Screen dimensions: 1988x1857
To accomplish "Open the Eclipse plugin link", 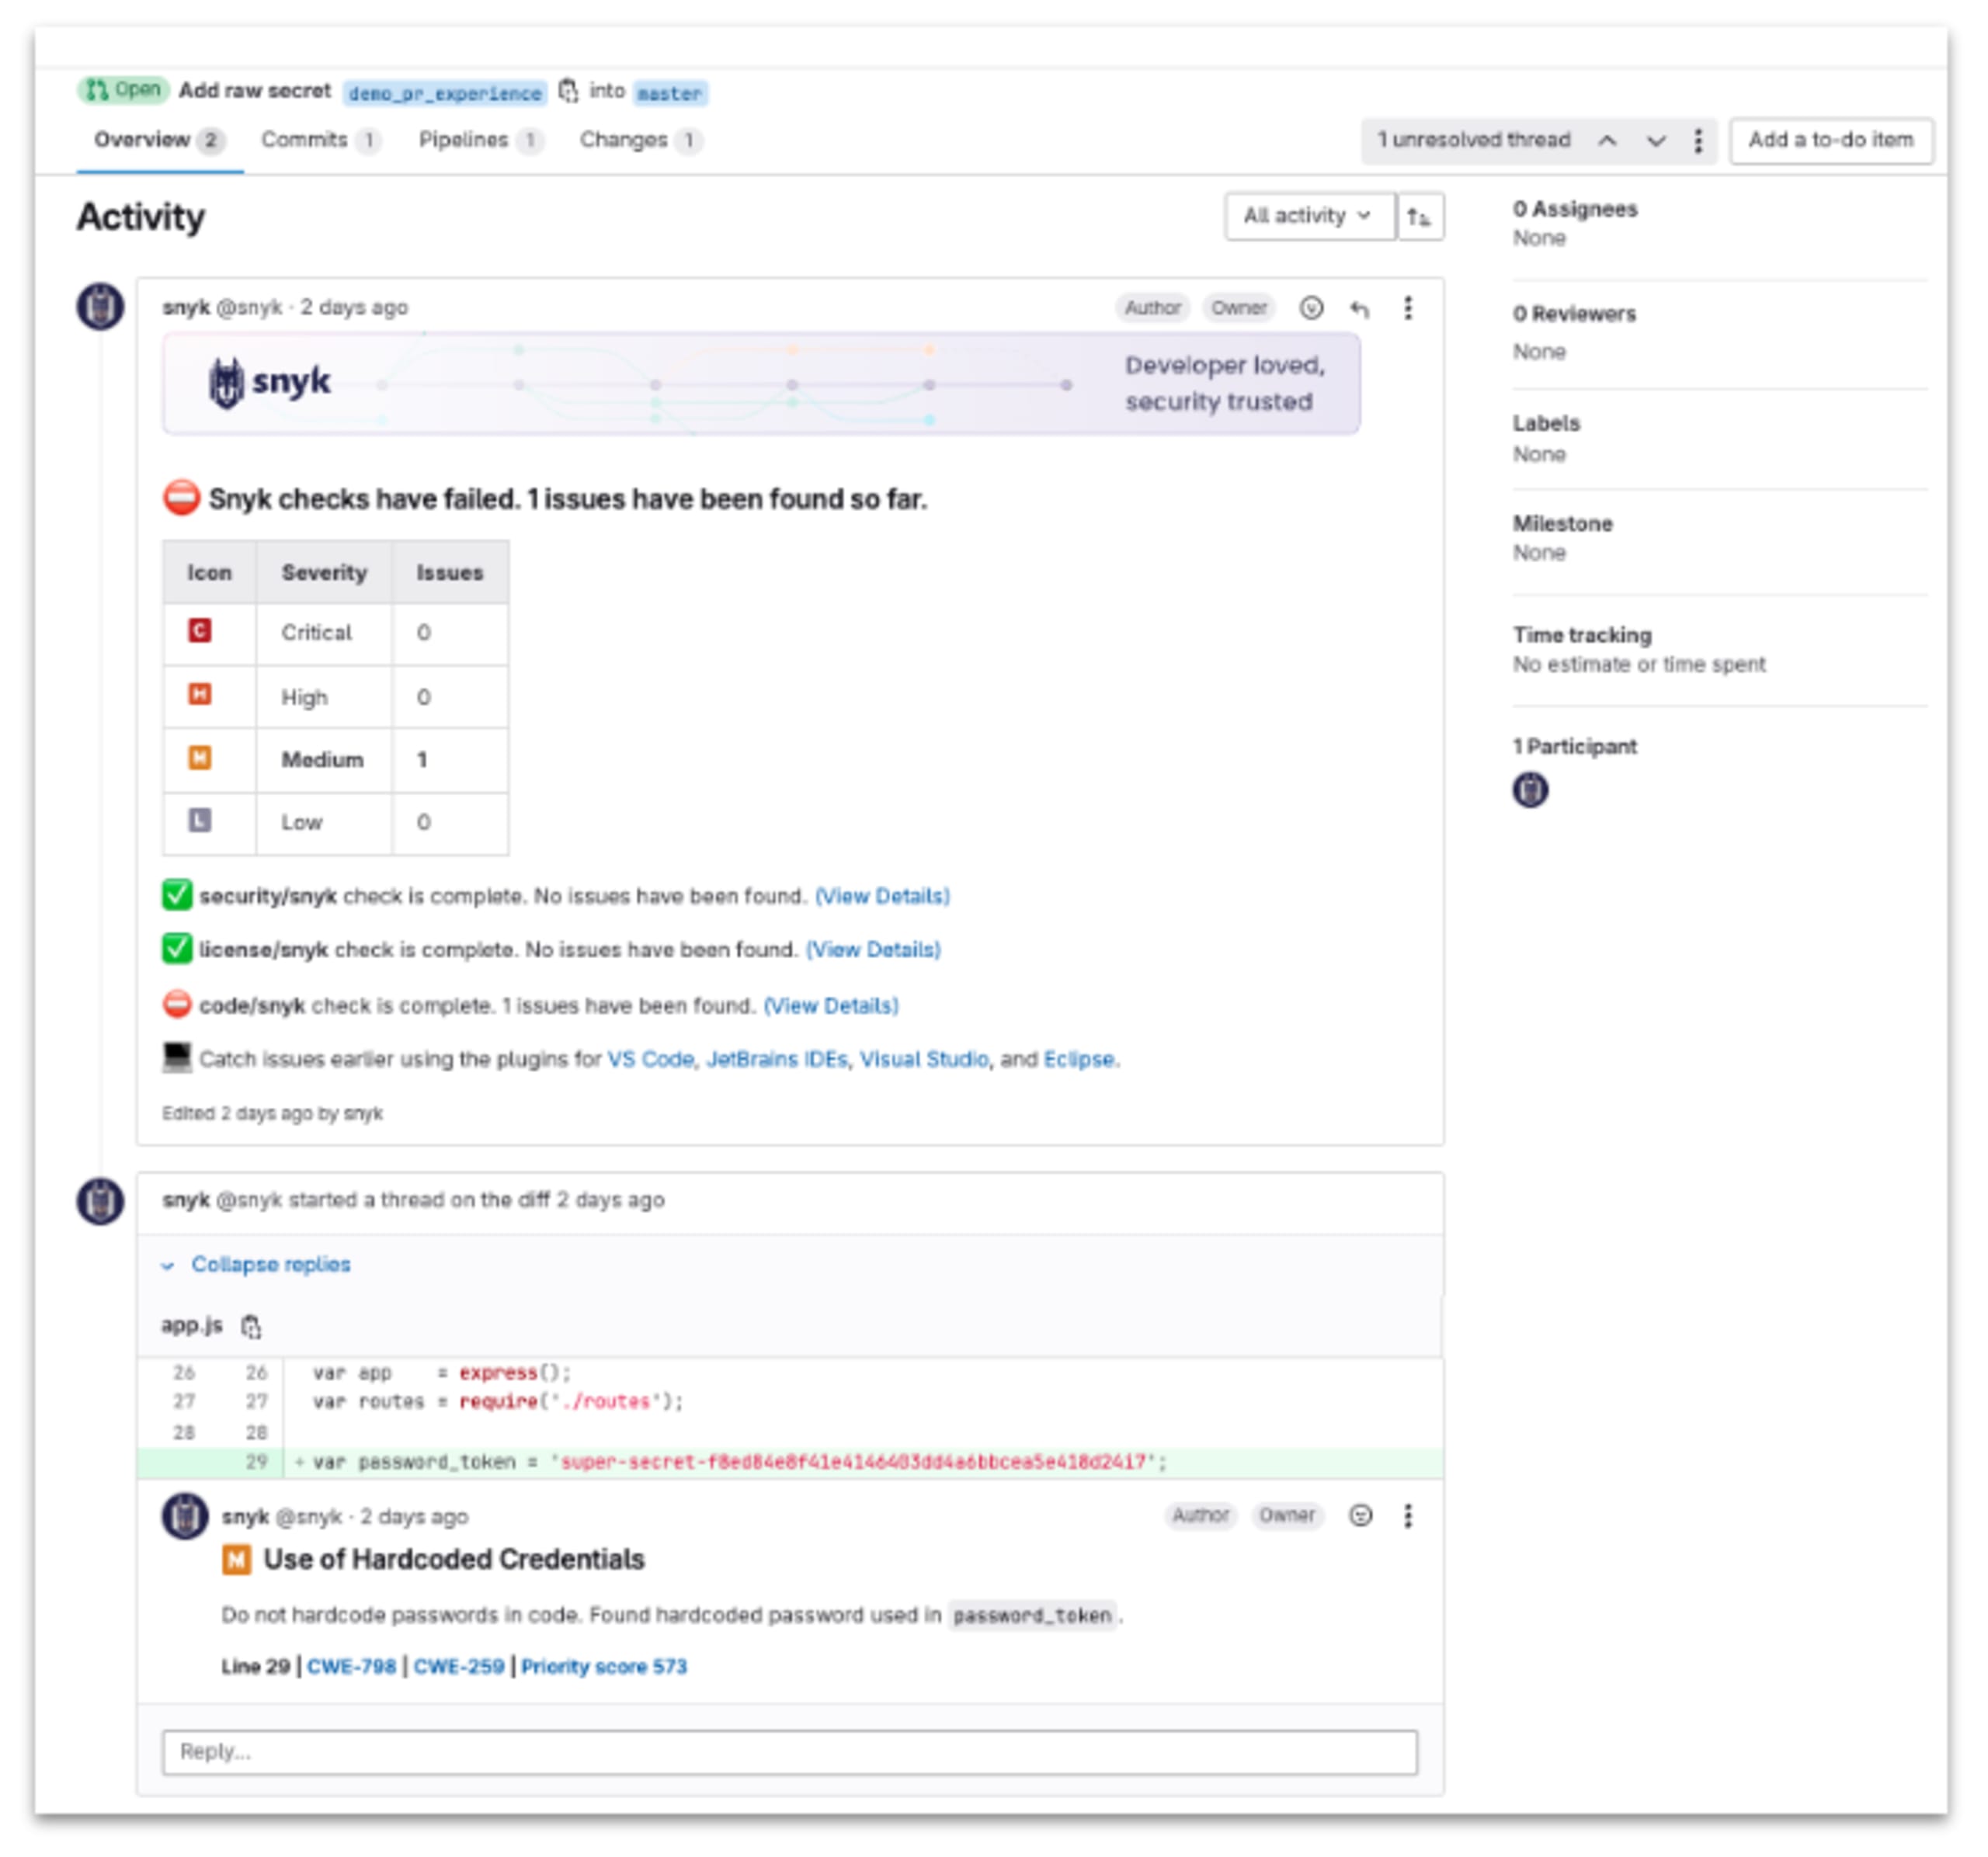I will coord(1079,1060).
